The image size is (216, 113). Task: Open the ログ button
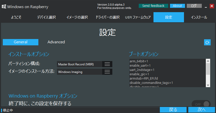pos(194,6)
